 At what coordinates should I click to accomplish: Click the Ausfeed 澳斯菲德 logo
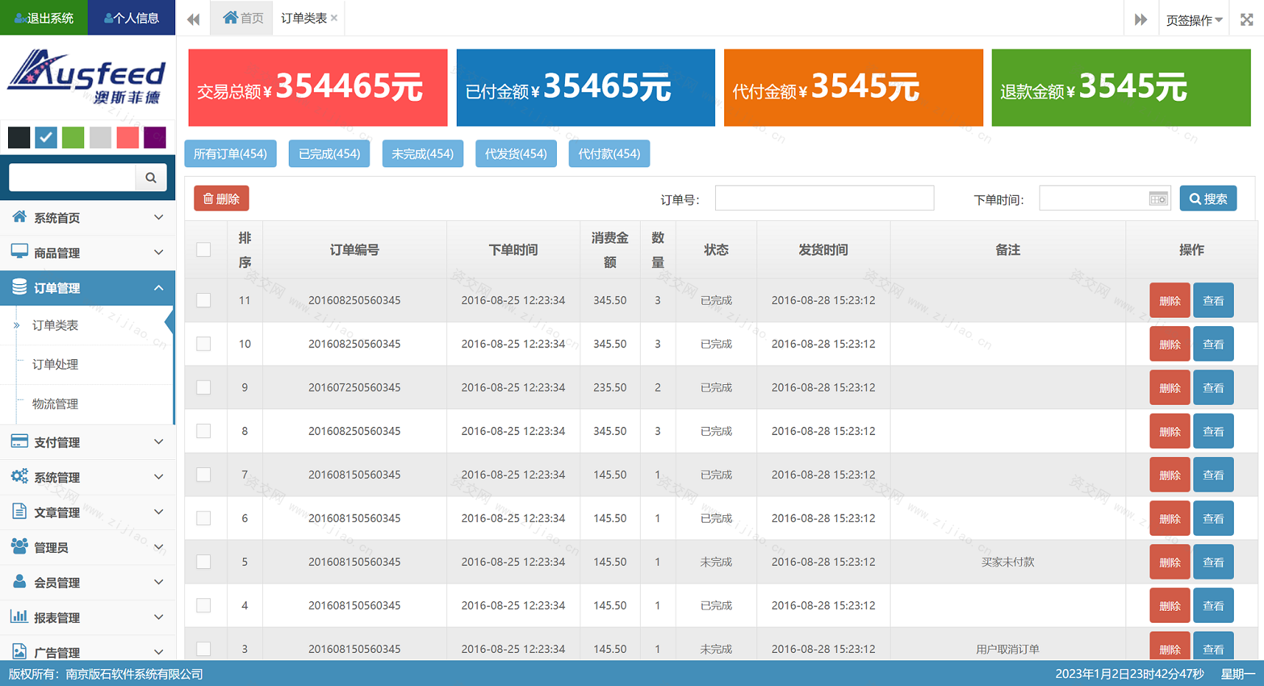(x=87, y=77)
